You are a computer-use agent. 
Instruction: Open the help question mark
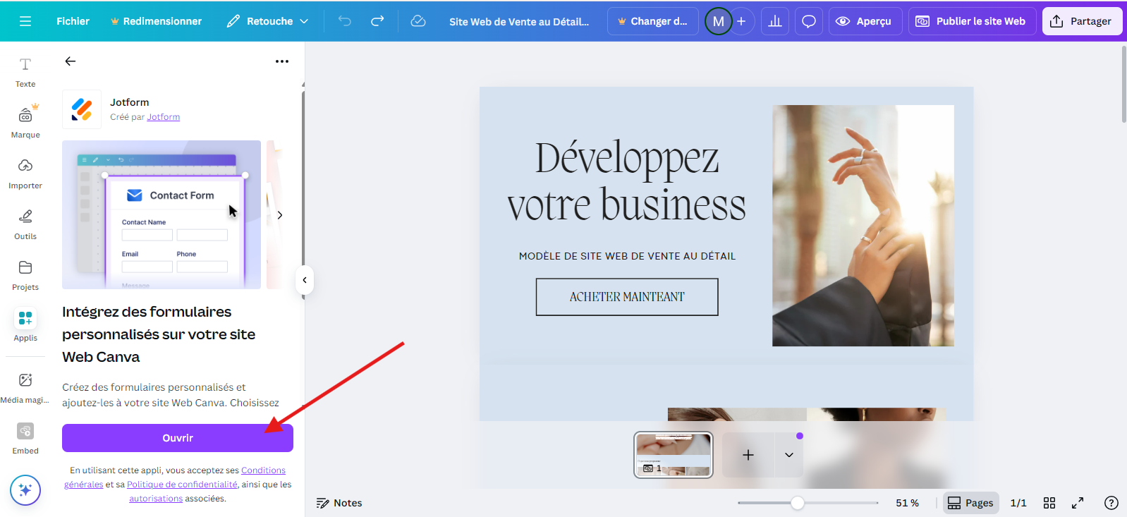pos(1111,503)
